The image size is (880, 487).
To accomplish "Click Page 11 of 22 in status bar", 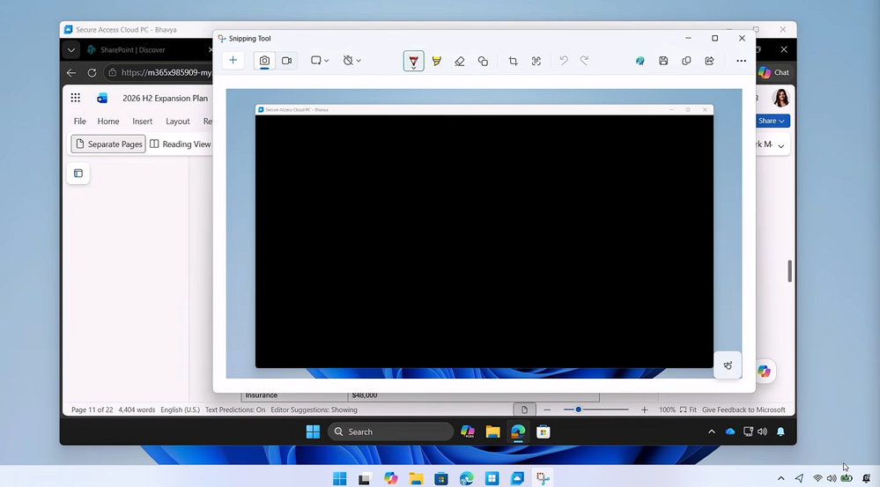I will [92, 410].
